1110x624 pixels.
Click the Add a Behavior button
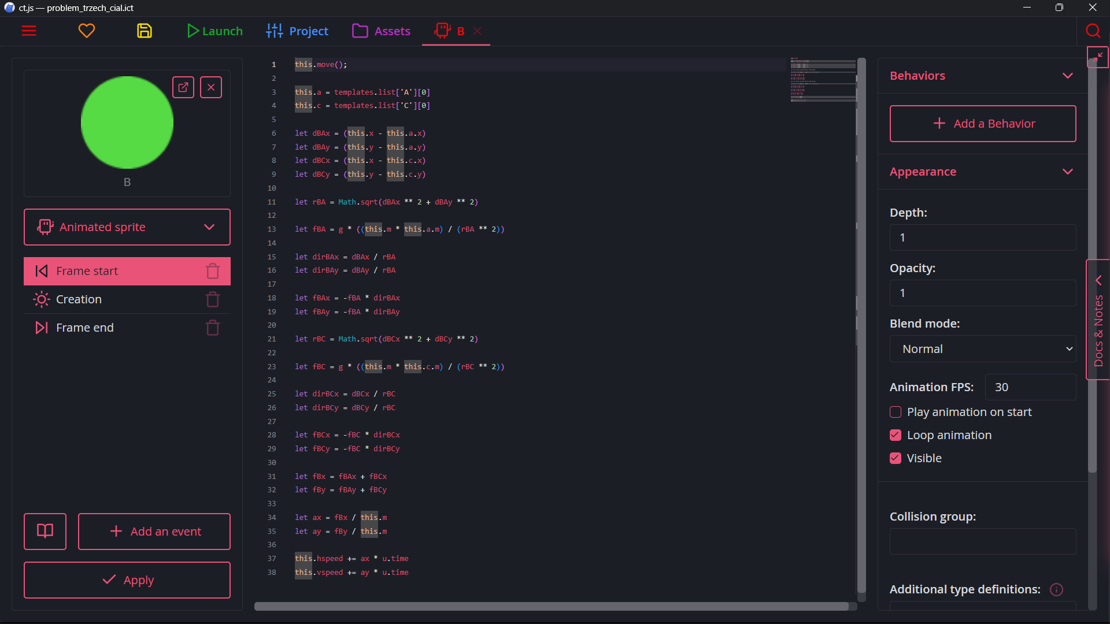983,124
